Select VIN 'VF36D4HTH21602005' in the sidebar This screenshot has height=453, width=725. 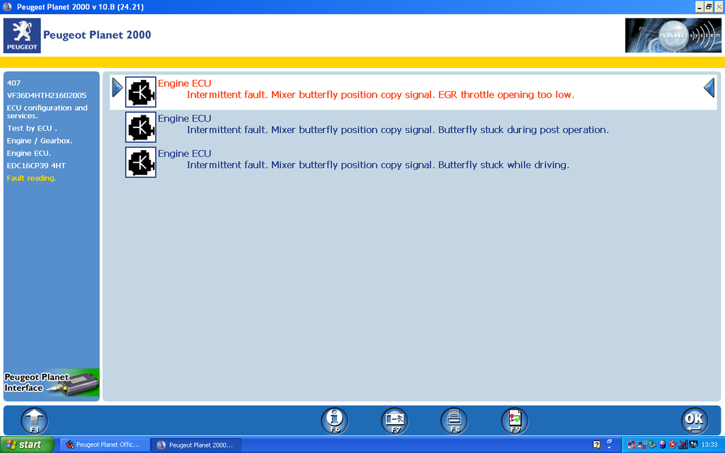47,96
